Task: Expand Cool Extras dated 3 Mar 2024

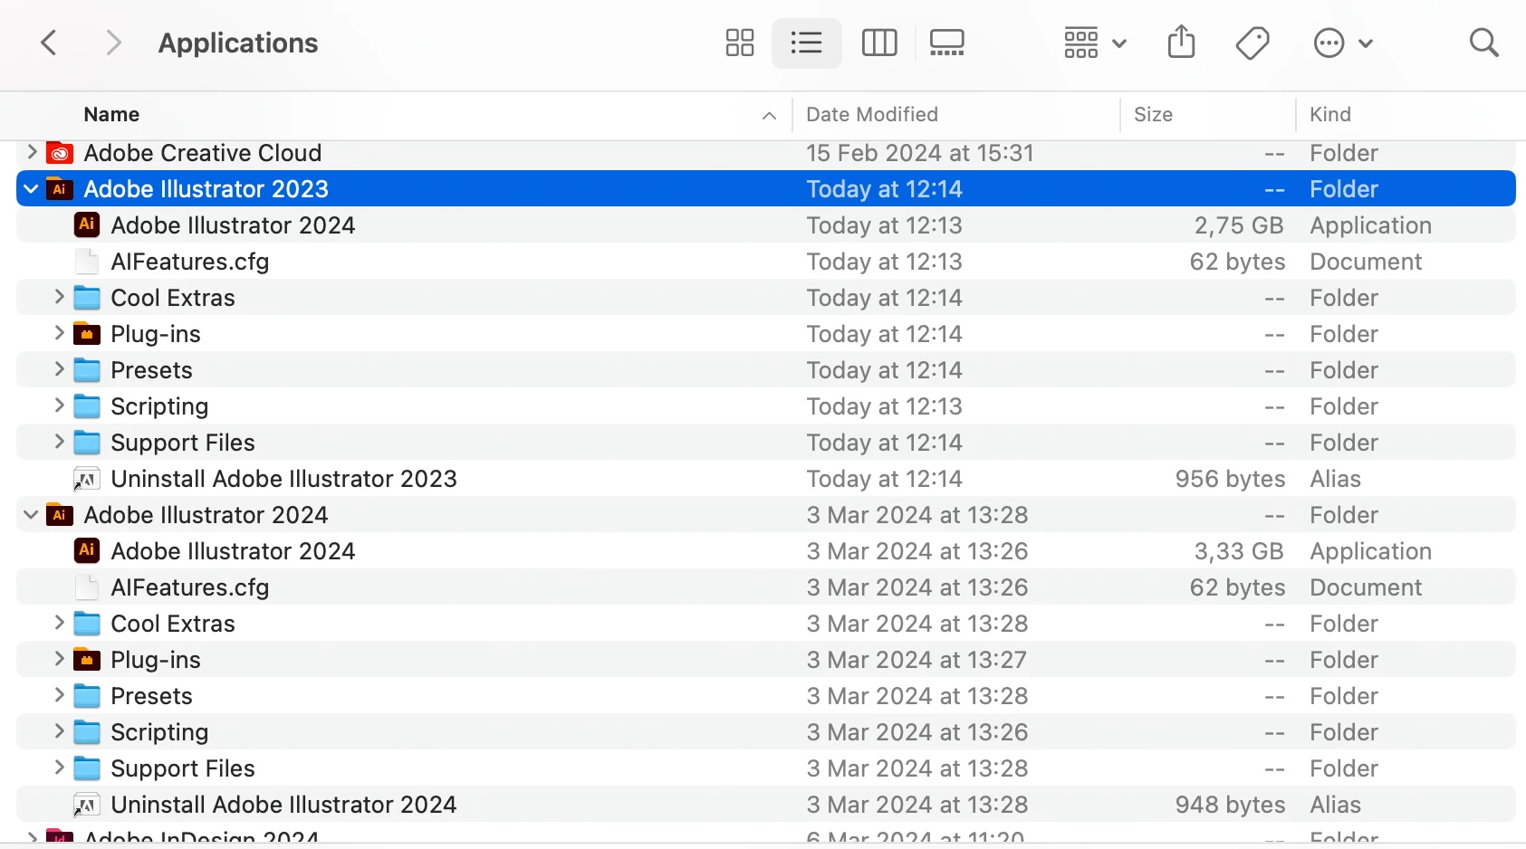Action: 59,623
